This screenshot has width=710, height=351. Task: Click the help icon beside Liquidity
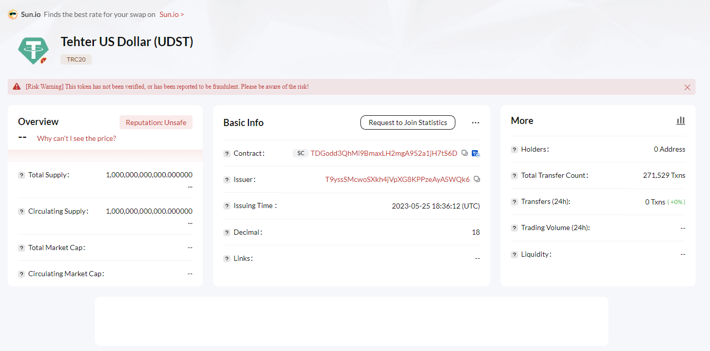point(514,255)
